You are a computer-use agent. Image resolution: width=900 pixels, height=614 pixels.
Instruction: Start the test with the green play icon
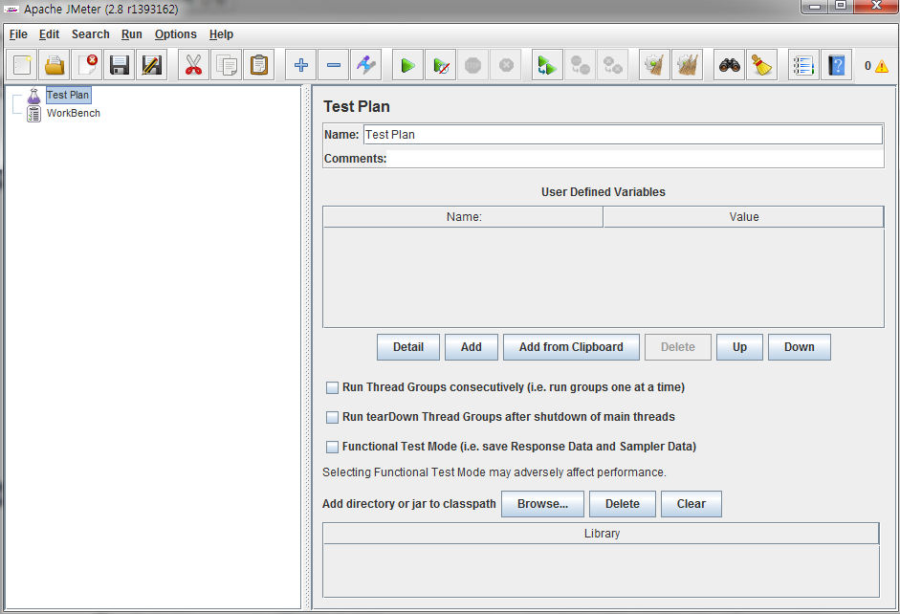coord(407,65)
